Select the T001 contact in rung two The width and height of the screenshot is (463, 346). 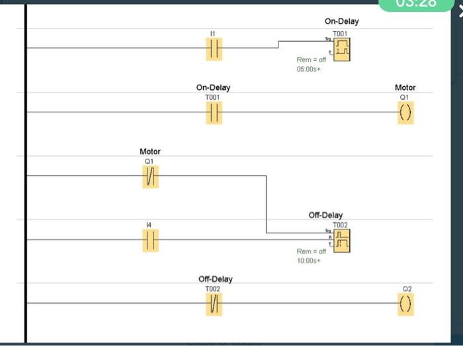(214, 113)
